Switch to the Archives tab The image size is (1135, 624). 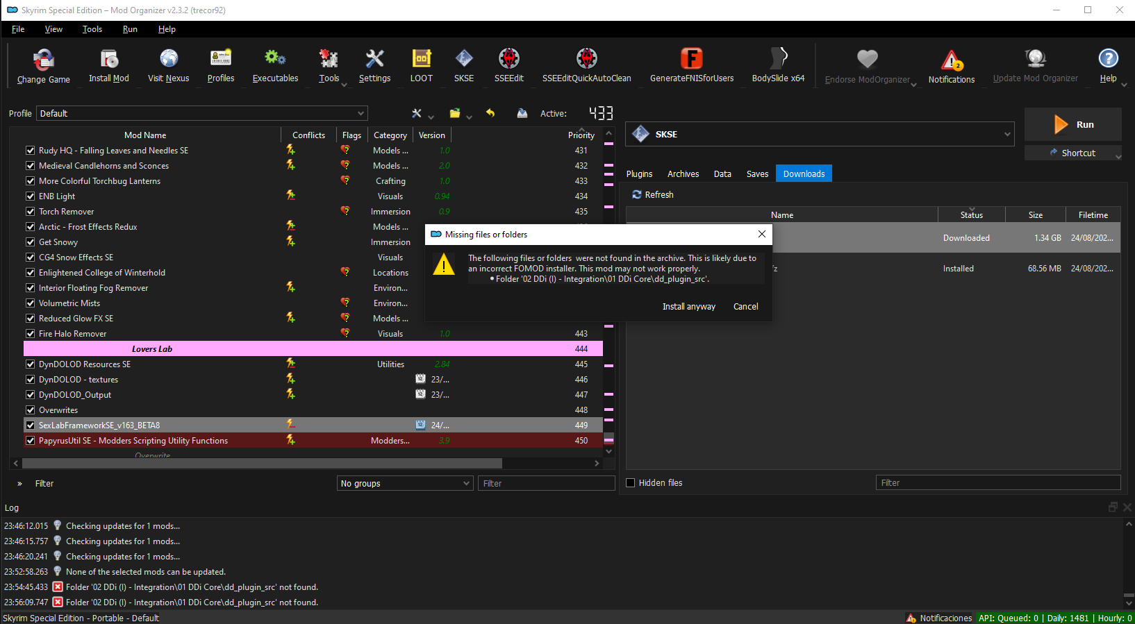coord(684,174)
